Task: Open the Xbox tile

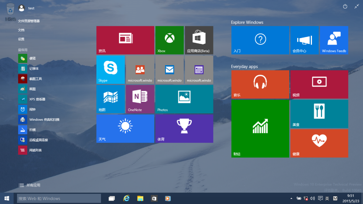Action: point(169,40)
